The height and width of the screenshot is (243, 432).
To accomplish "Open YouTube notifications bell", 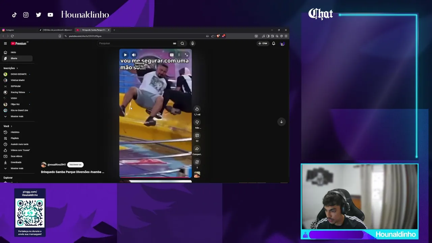I will pyautogui.click(x=274, y=43).
